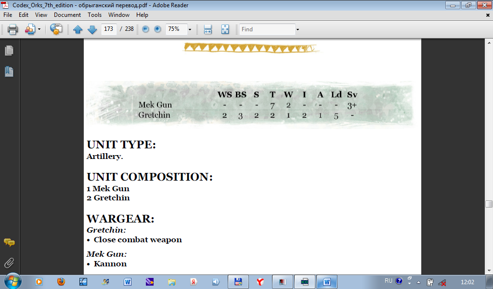The width and height of the screenshot is (493, 289).
Task: Click the speaker taskbar icon
Action: 216,282
